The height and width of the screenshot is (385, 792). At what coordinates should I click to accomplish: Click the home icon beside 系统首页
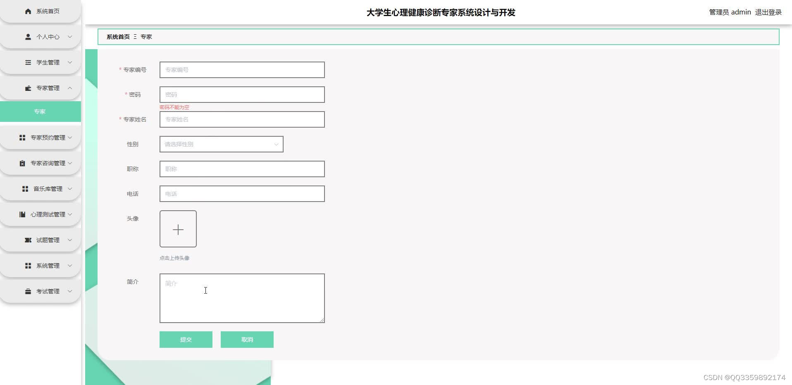(28, 11)
